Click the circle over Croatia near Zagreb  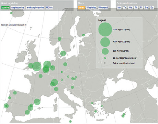point(72,87)
